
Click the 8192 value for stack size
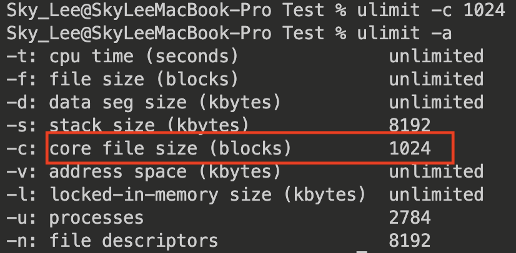click(410, 125)
